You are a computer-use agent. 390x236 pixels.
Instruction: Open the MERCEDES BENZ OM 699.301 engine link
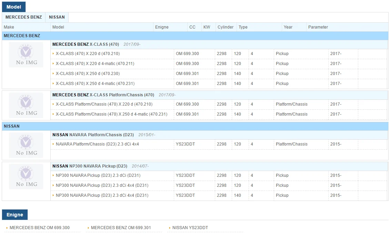tap(121, 227)
